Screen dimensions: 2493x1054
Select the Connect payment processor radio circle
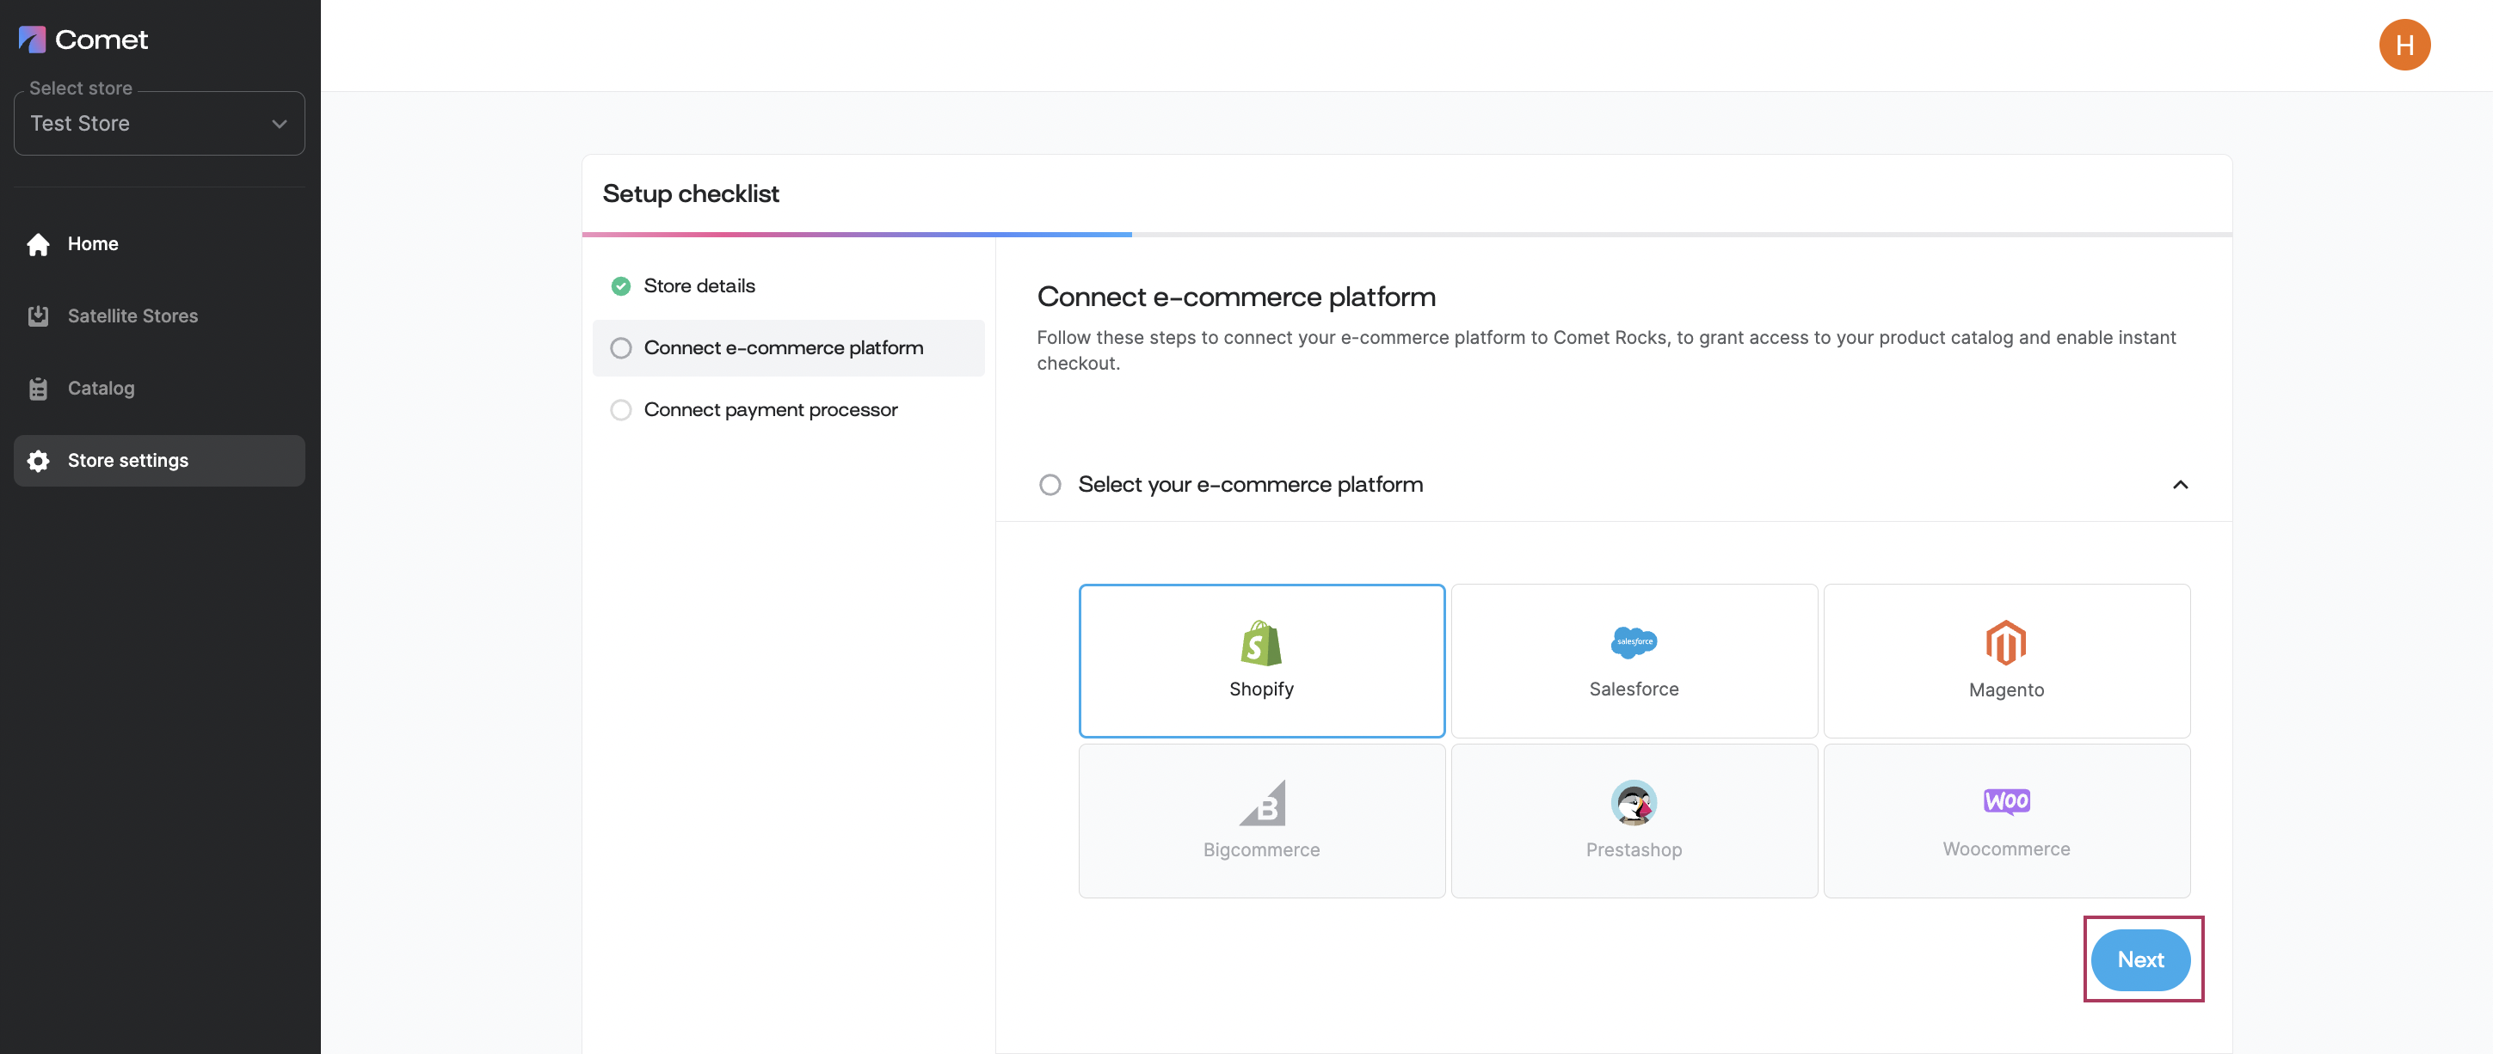pyautogui.click(x=621, y=410)
